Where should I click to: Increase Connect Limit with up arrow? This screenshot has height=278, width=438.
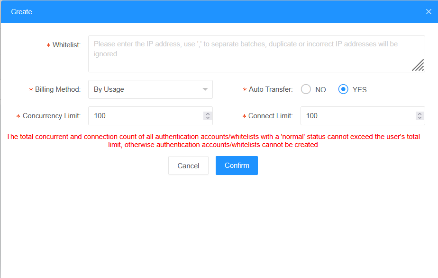(420, 114)
